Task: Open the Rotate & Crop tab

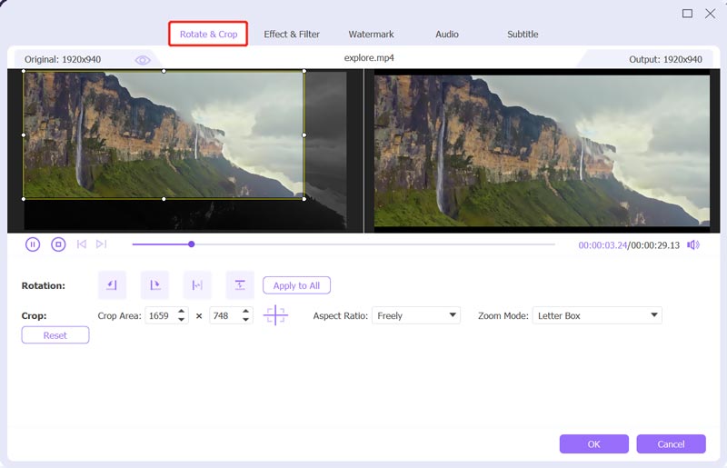Action: [208, 34]
